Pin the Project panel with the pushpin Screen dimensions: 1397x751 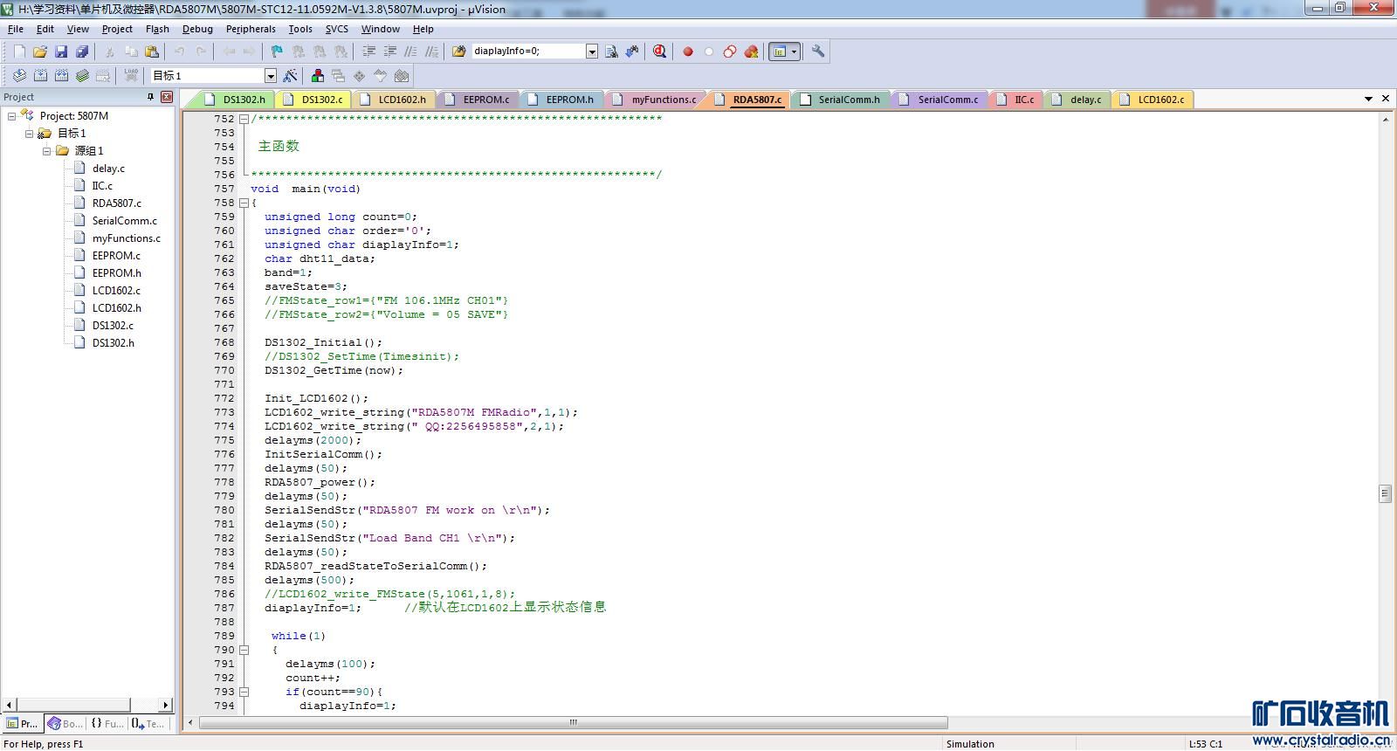pos(150,97)
